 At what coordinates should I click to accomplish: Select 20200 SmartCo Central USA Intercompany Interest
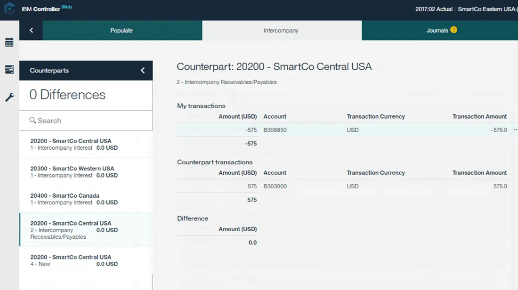(x=86, y=145)
